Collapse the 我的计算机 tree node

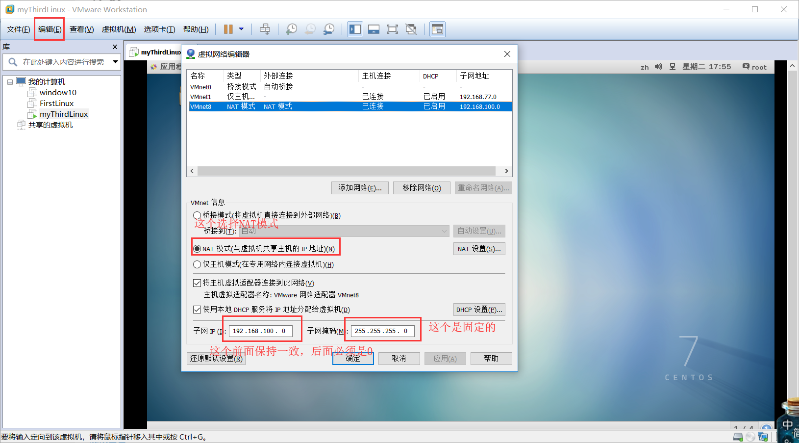coord(10,82)
